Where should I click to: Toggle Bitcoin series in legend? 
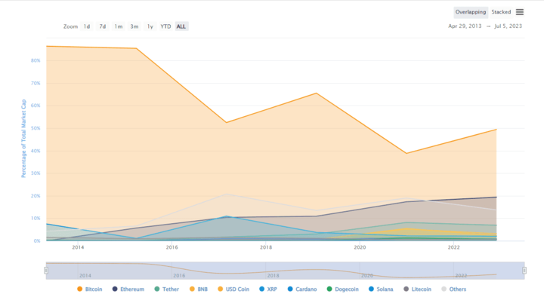click(89, 289)
